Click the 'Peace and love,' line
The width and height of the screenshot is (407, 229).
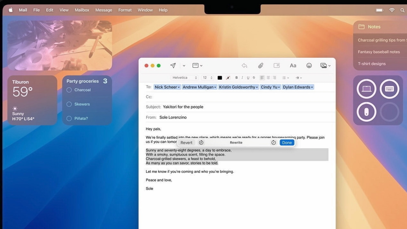tap(159, 180)
